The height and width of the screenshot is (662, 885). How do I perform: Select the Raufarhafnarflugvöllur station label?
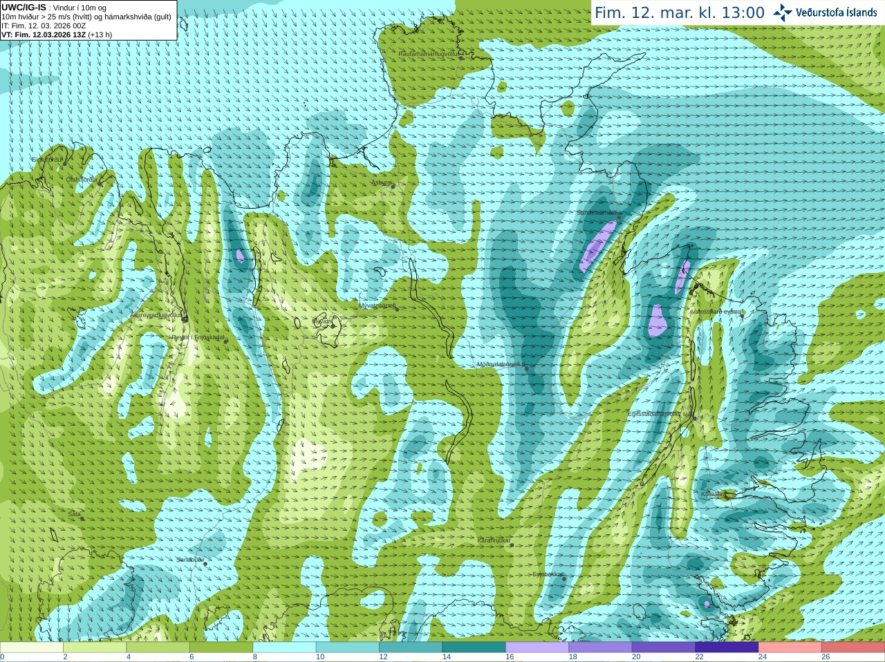(429, 53)
